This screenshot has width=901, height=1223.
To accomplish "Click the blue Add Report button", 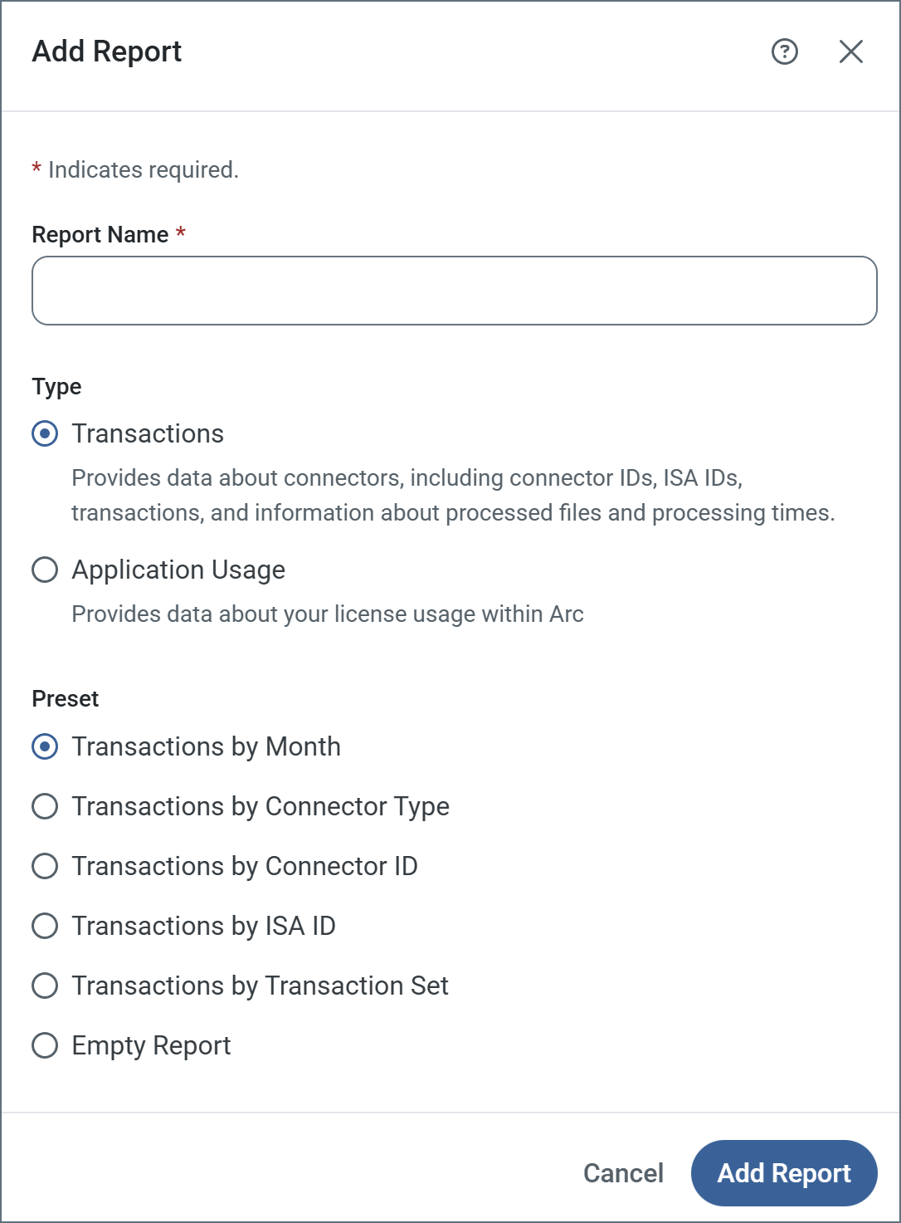I will [x=783, y=1172].
